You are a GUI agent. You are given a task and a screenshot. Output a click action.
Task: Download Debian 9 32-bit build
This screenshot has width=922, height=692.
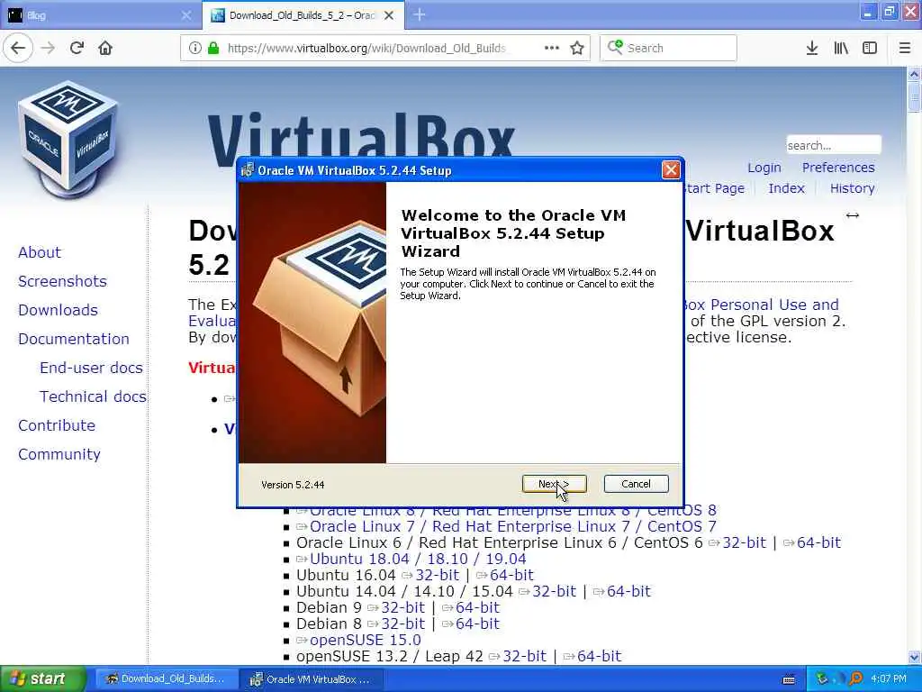tap(402, 607)
